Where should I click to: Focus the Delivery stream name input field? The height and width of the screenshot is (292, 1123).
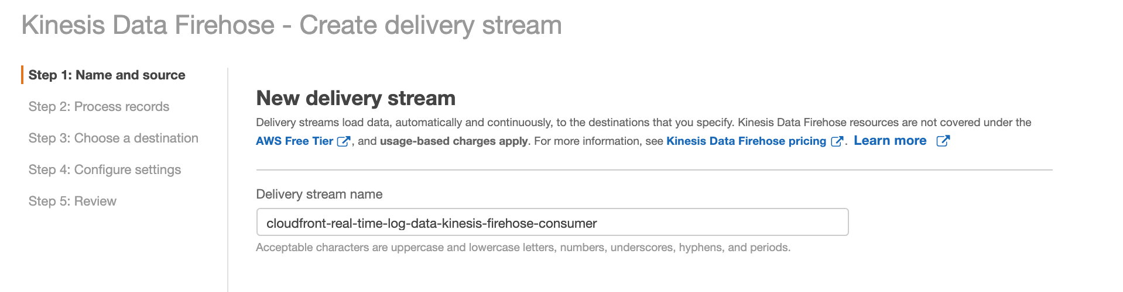tap(552, 222)
